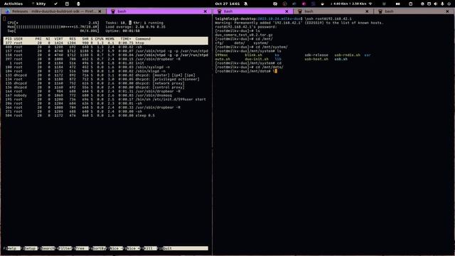
Task: Click the Quit function key button
Action: [185, 248]
